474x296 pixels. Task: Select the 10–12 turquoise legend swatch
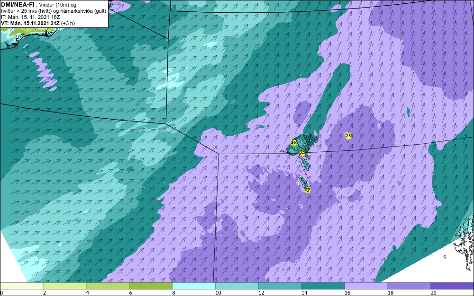237,286
